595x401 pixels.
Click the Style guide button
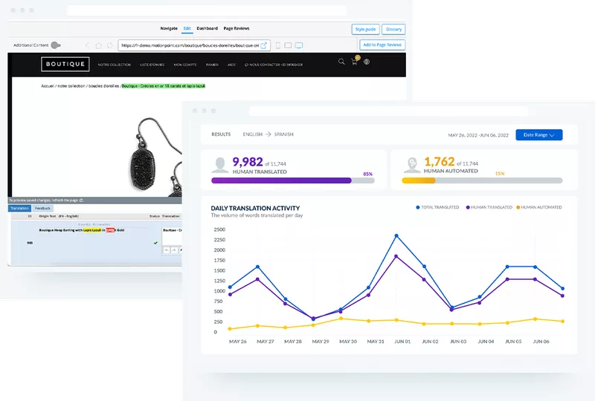(x=365, y=29)
